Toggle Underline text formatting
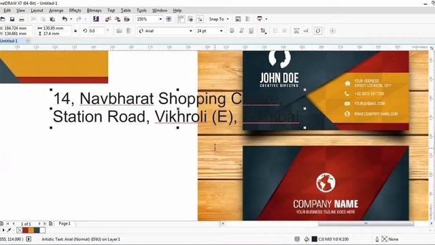The image size is (435, 245). 251,31
